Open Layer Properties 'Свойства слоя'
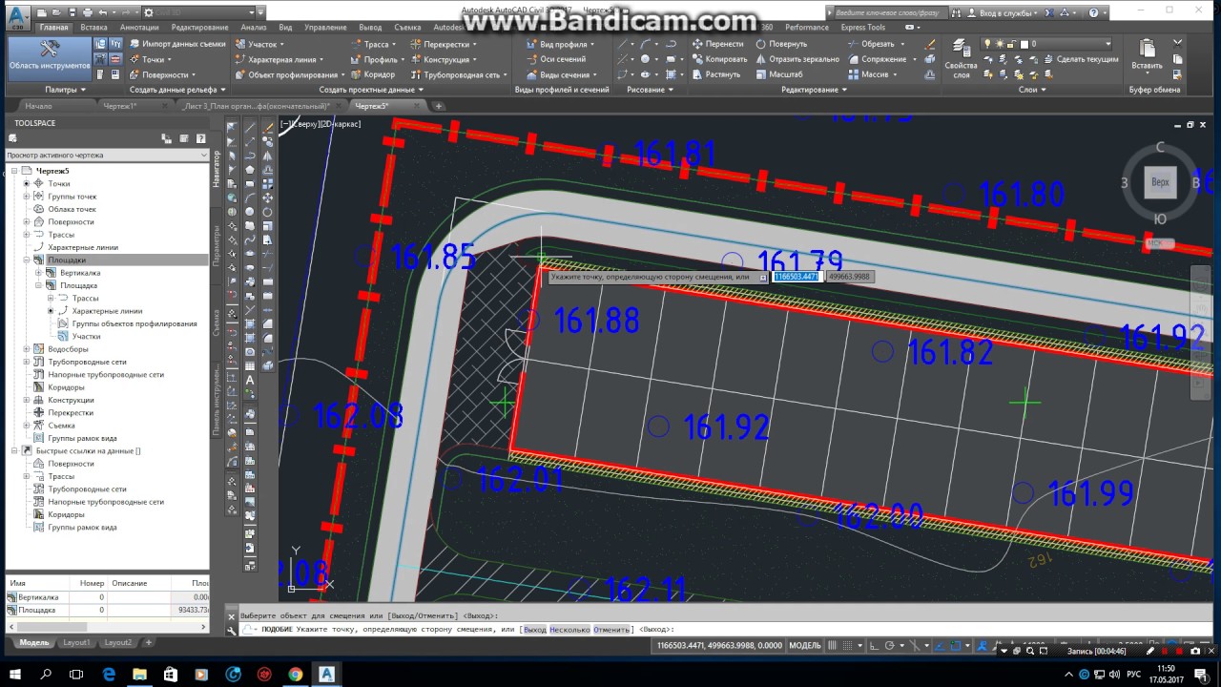 pos(961,59)
